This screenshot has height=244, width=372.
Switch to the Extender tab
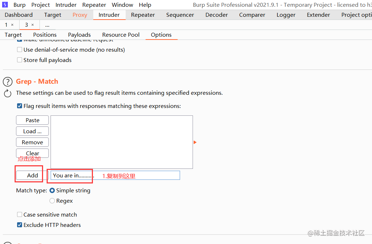click(318, 15)
